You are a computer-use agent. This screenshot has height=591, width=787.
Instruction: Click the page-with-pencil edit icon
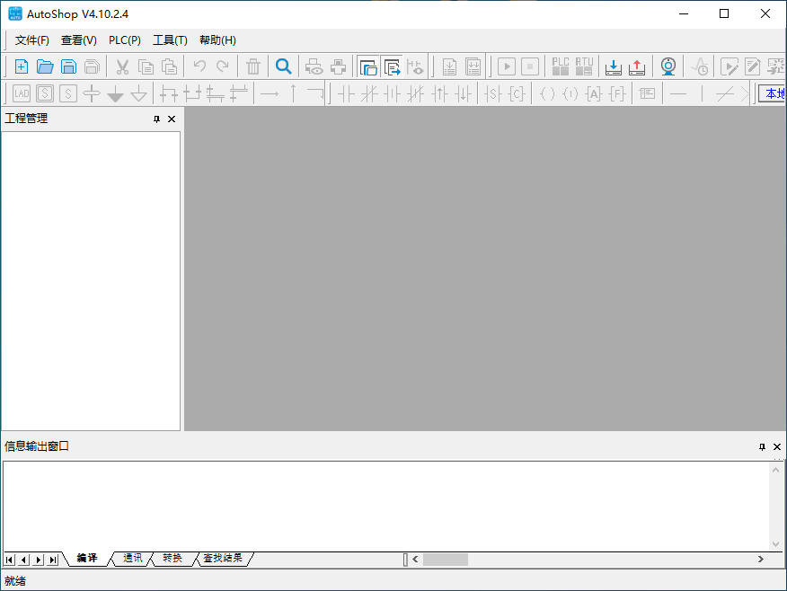pyautogui.click(x=752, y=66)
